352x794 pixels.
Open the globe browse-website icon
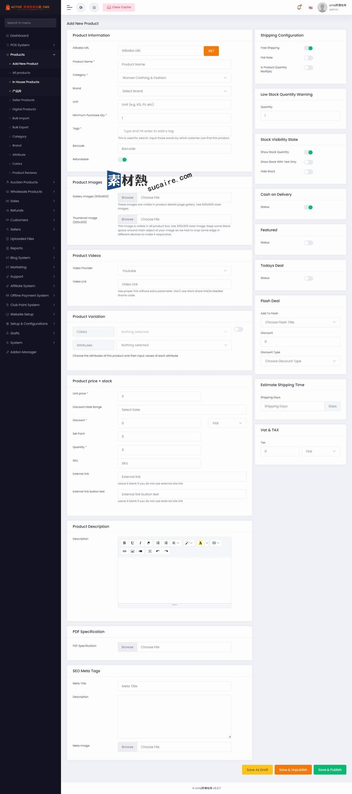pyautogui.click(x=81, y=7)
